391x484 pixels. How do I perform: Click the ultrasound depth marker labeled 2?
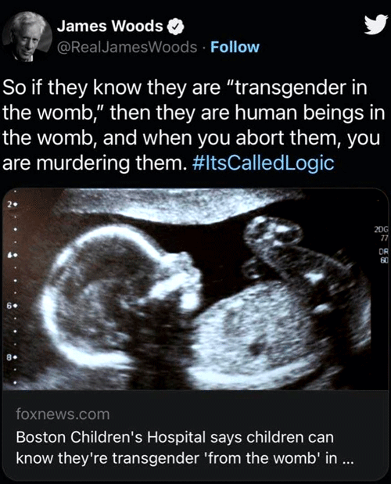tap(12, 204)
